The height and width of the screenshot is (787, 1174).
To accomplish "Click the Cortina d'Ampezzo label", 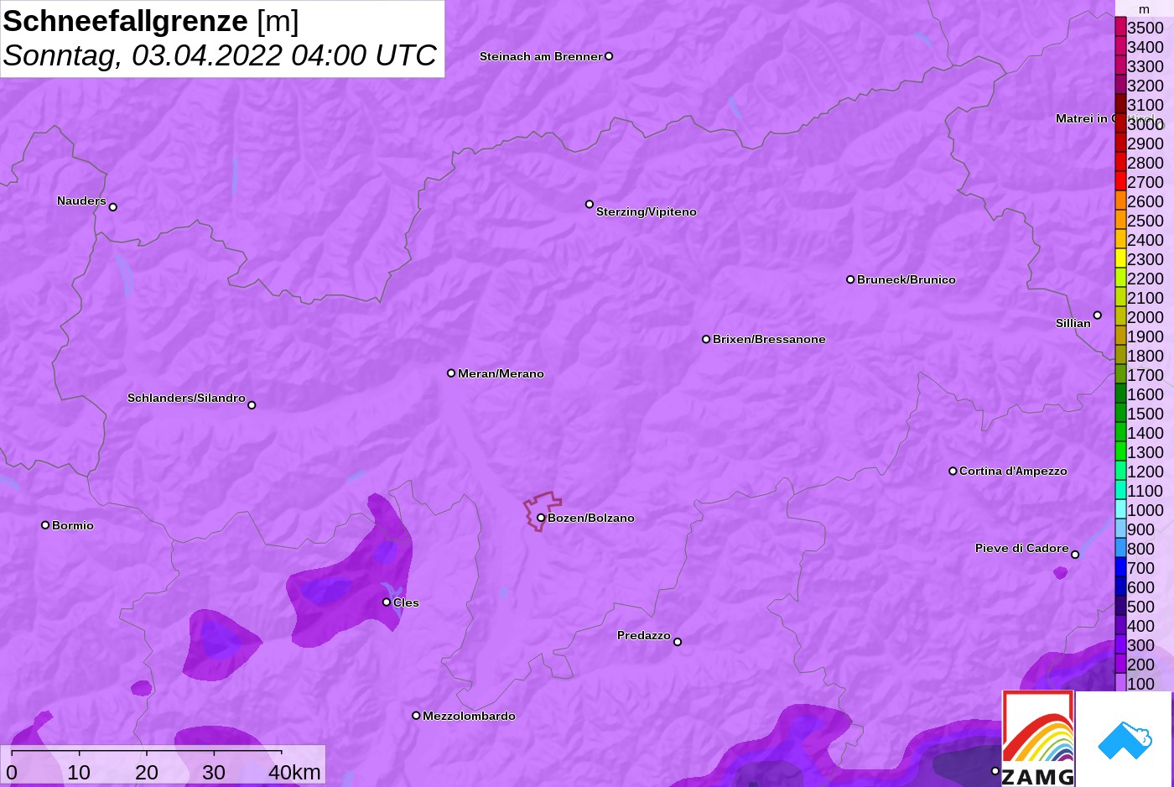I will [1013, 471].
